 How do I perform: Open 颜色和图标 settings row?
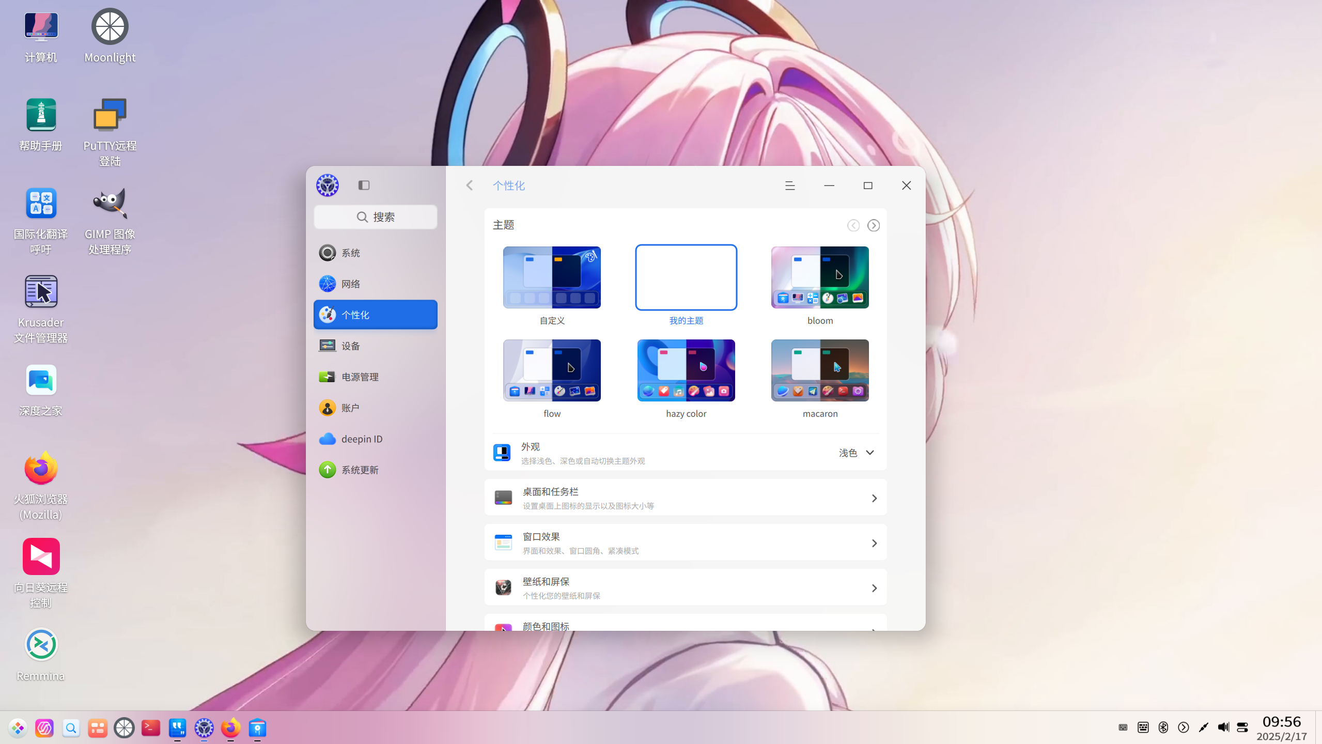tap(686, 623)
